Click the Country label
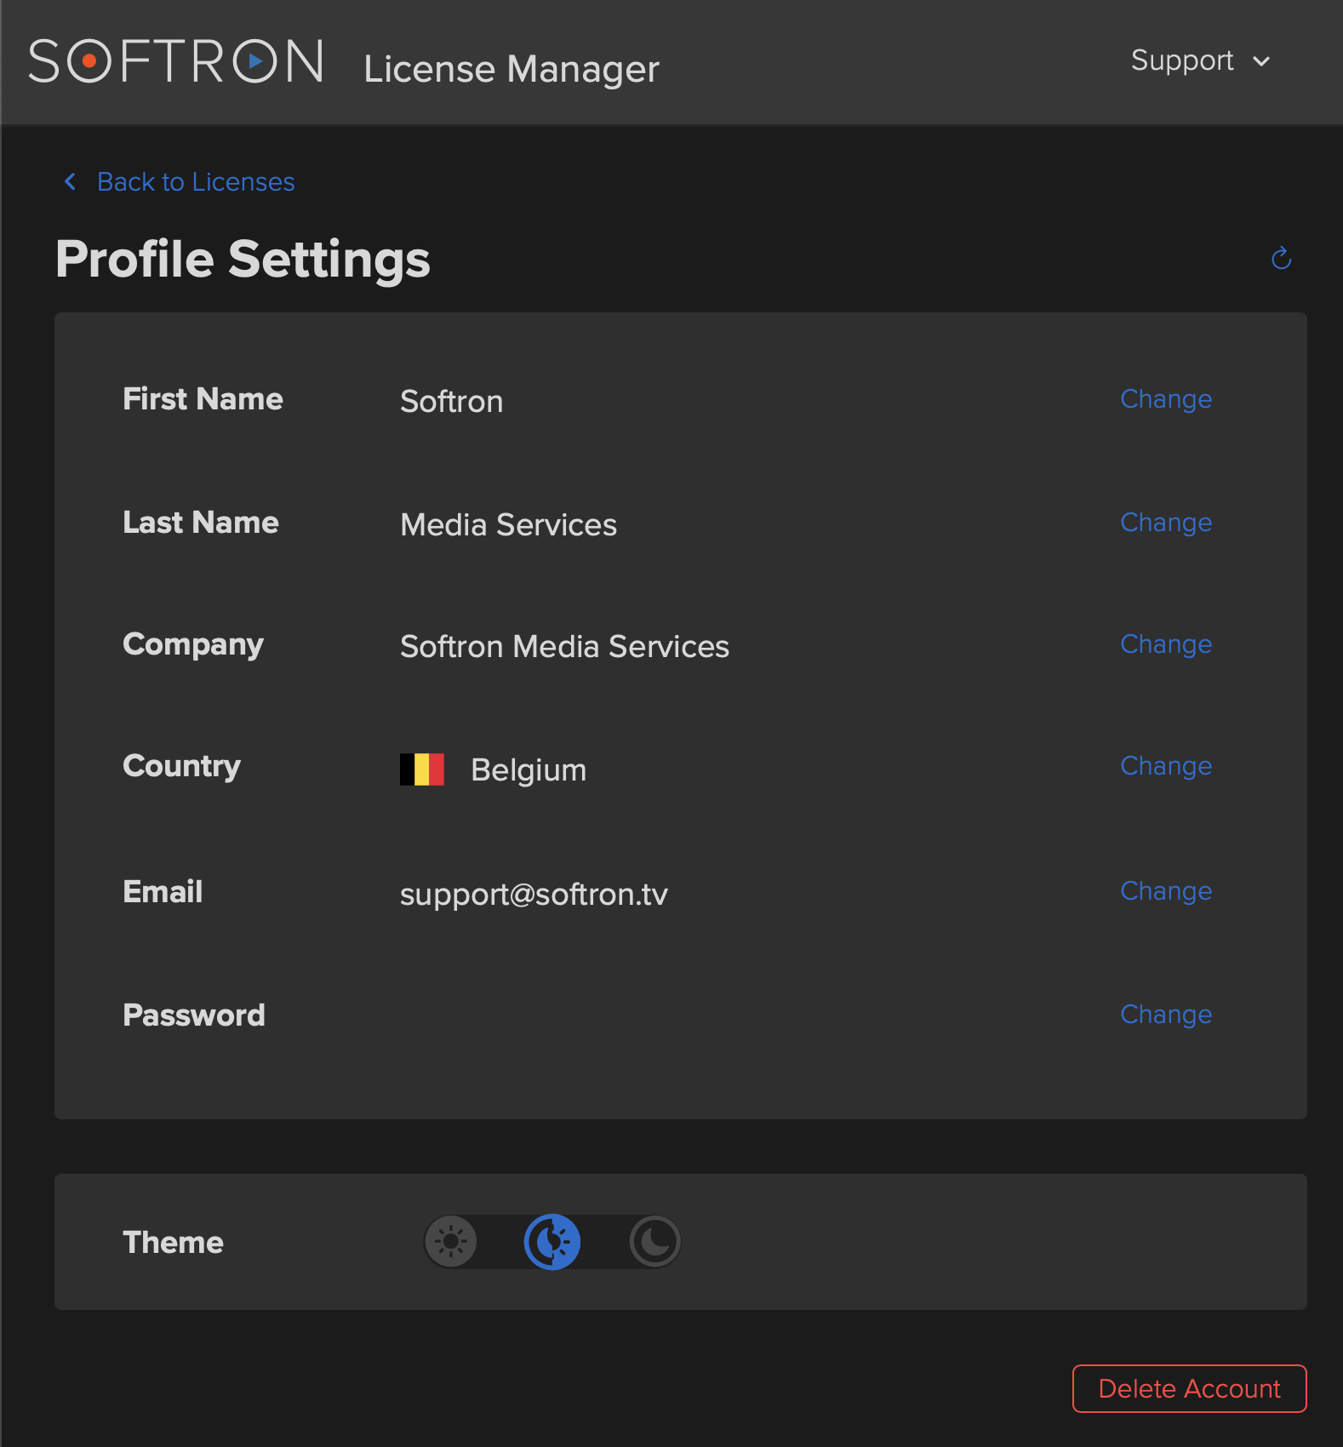 (x=181, y=766)
